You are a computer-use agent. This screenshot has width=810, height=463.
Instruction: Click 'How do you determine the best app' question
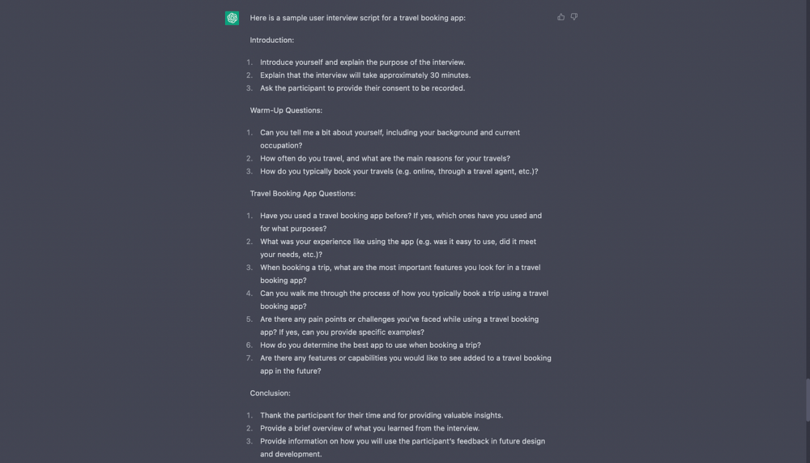click(370, 345)
